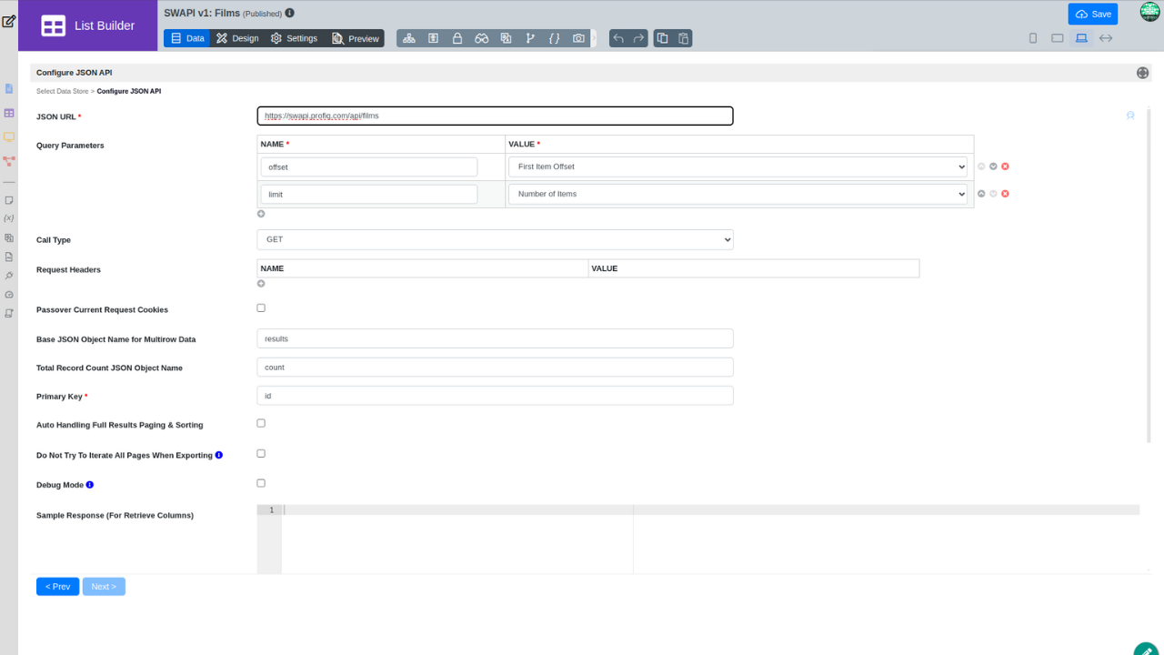Open the Call Type GET dropdown

point(495,239)
